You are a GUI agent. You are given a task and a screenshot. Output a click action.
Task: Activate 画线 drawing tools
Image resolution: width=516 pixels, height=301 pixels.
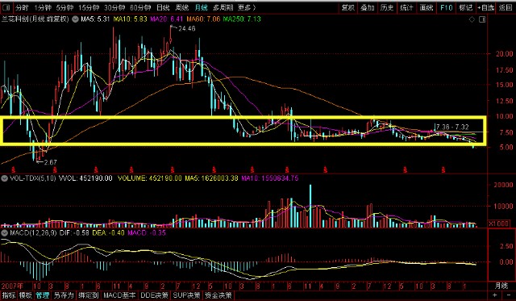pos(427,7)
